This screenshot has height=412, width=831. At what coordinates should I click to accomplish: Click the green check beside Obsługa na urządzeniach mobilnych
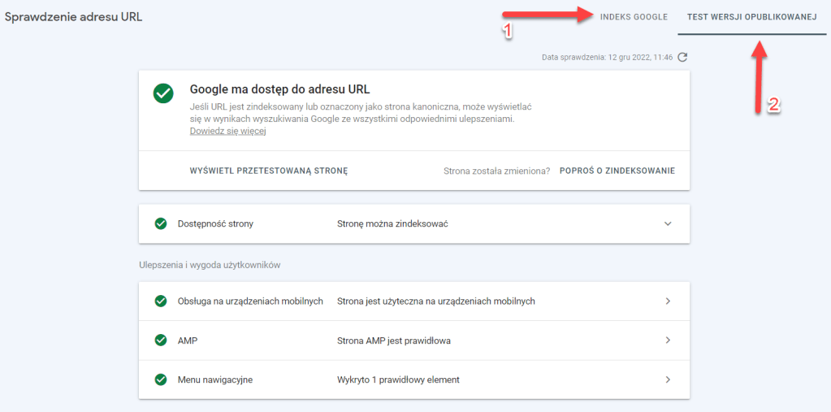pyautogui.click(x=161, y=301)
